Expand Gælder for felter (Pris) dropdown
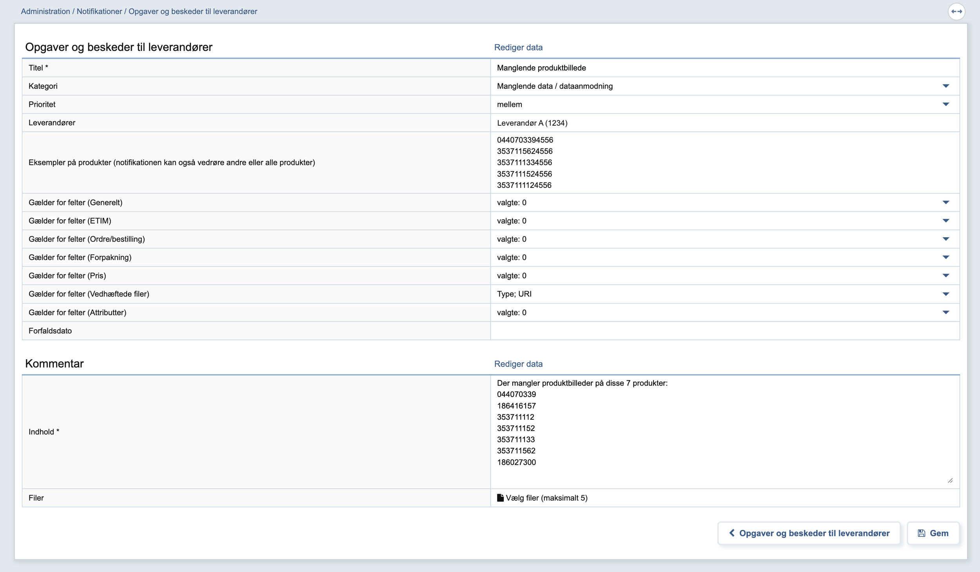This screenshot has width=980, height=572. 946,276
